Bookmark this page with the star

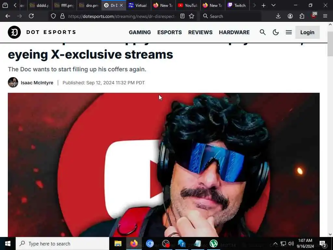[x=192, y=16]
